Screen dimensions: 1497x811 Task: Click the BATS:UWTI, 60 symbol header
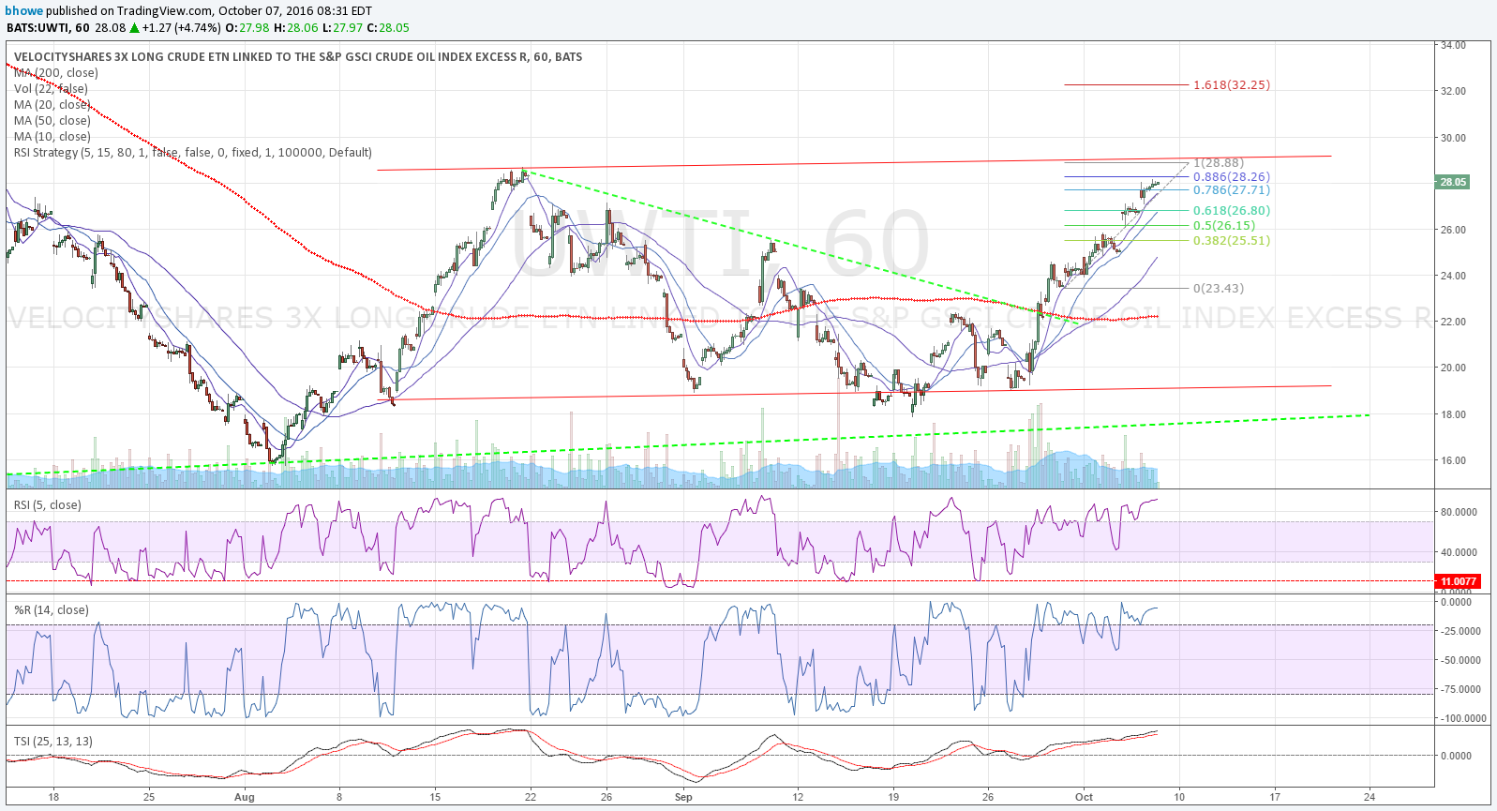[x=48, y=28]
